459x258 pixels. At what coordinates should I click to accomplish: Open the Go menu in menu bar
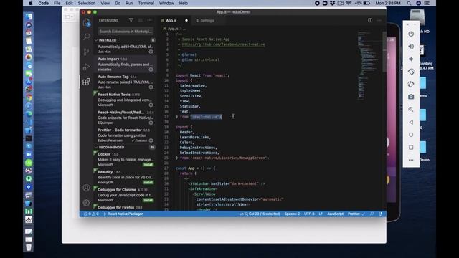[118, 3]
